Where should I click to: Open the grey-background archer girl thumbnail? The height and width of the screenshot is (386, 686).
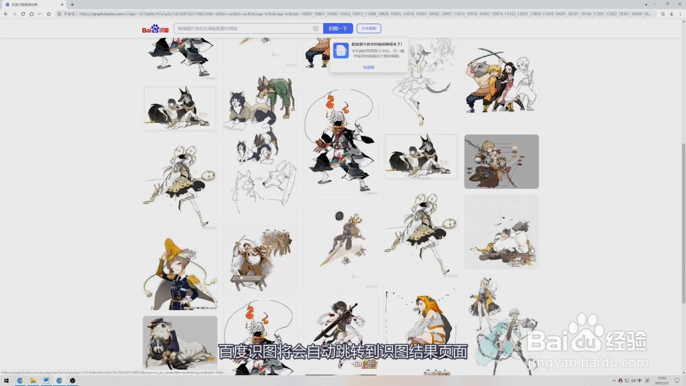(501, 162)
